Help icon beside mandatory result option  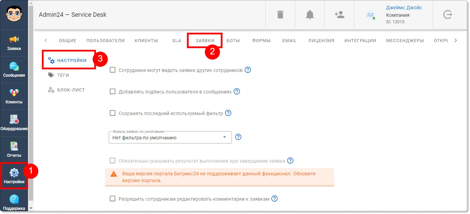[290, 161]
